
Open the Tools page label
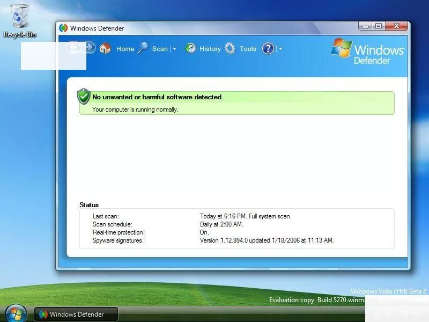(x=248, y=49)
